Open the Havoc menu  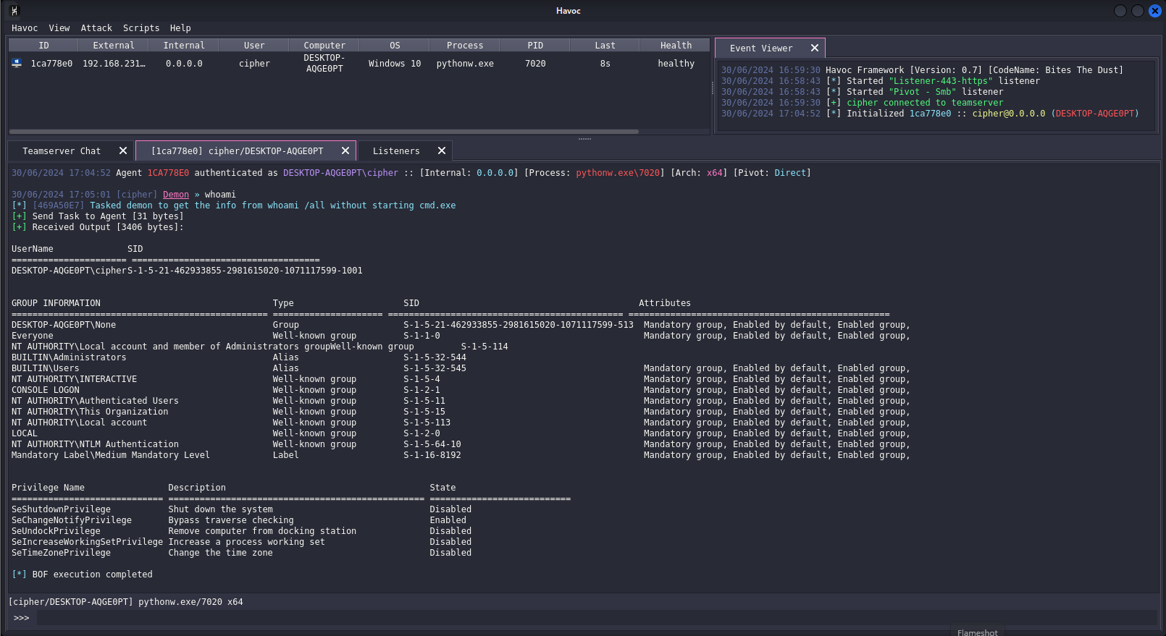pos(25,28)
